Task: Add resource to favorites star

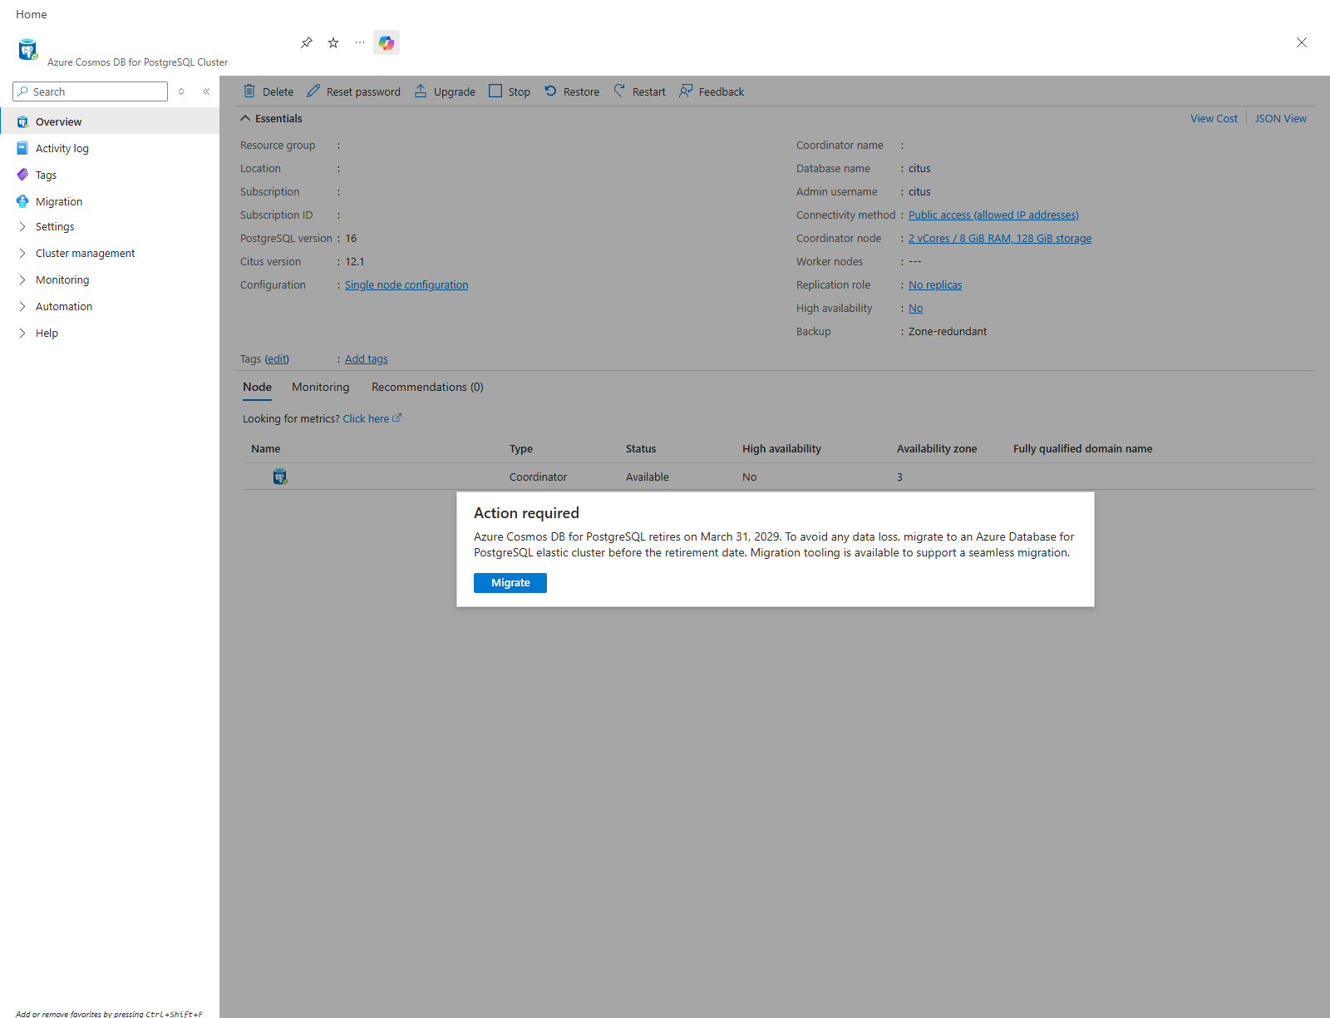Action: click(333, 42)
